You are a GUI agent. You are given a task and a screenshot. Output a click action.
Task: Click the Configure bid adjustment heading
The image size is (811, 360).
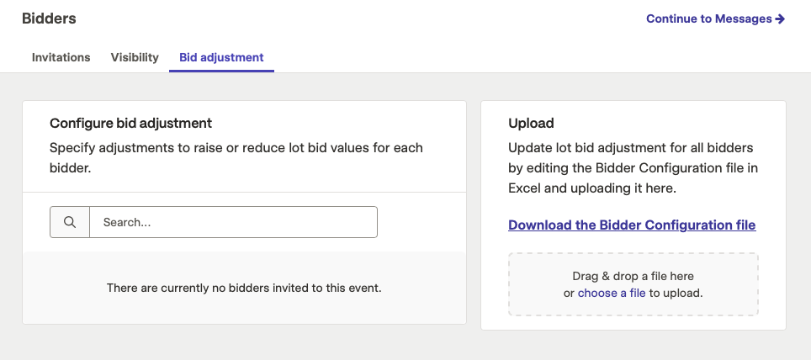point(131,123)
